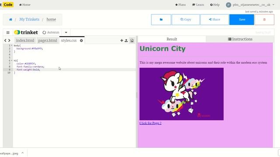The width and height of the screenshot is (280, 157).
Task: Click the Code logo badge
Action: (x=8, y=5)
